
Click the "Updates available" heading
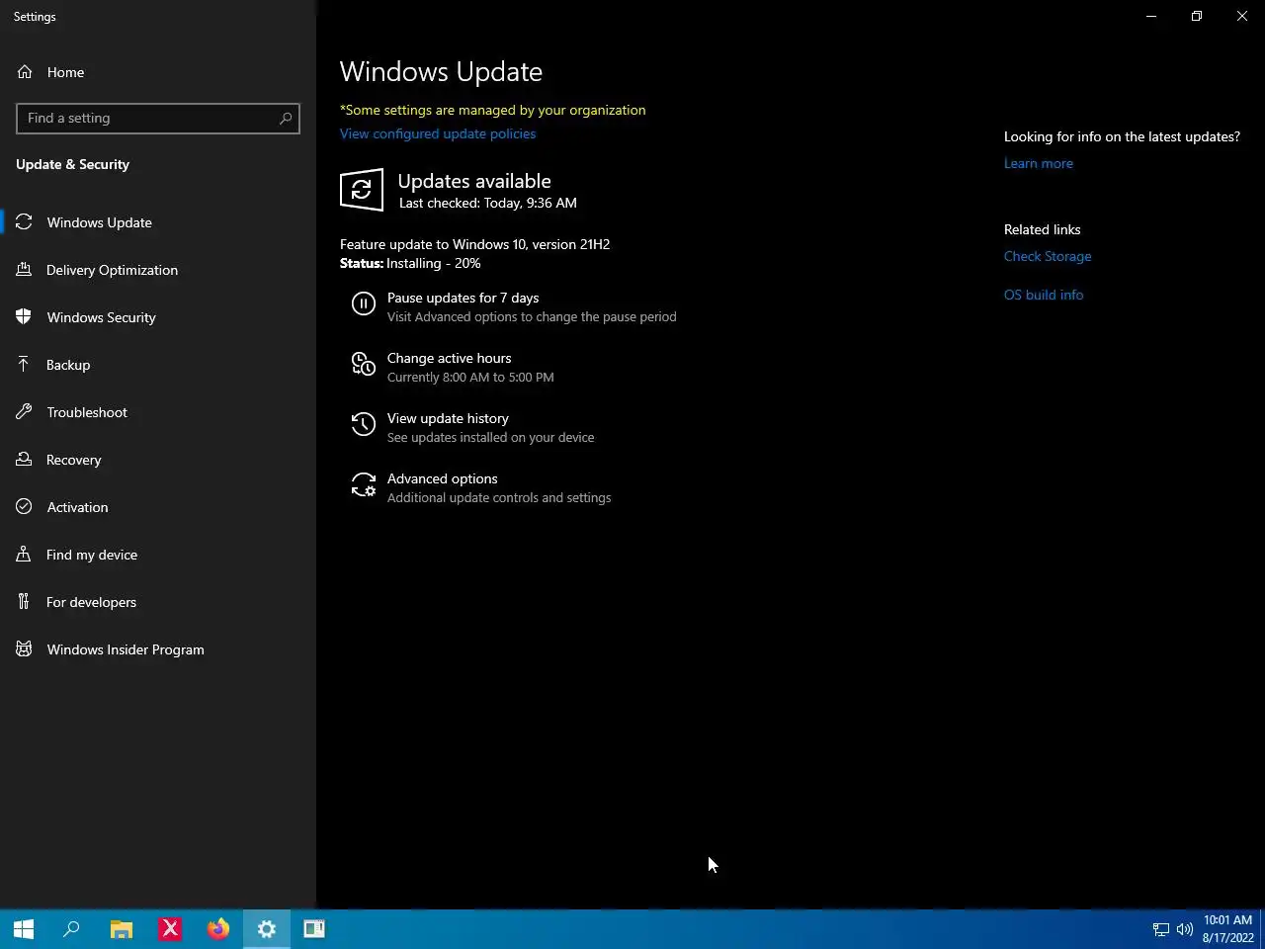(474, 181)
